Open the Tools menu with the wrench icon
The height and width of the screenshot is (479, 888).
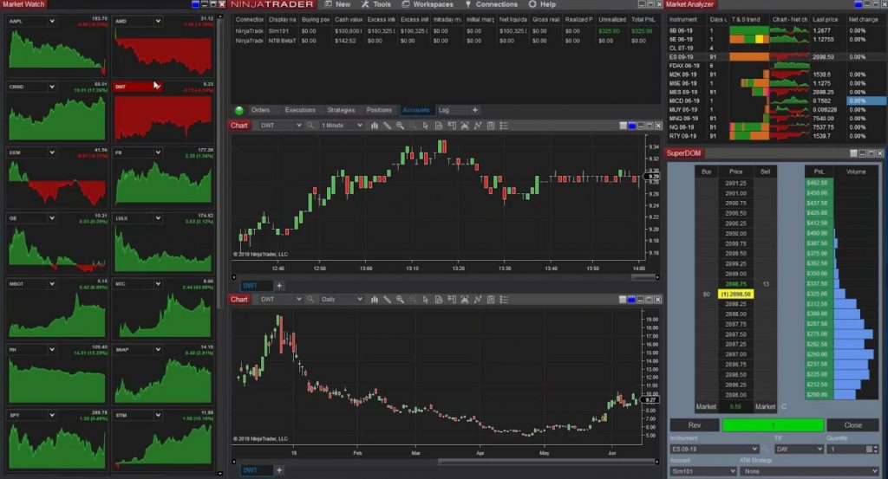[375, 4]
